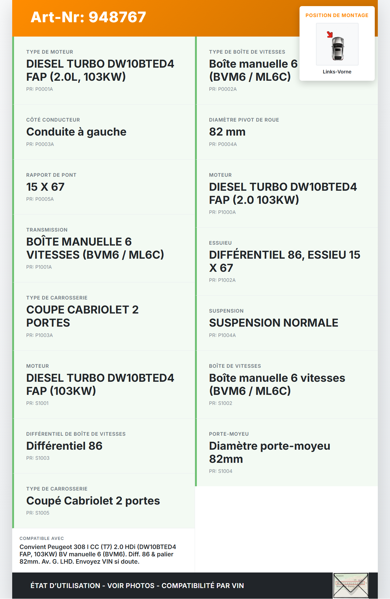Click the VIN envelope icon in footer
The height and width of the screenshot is (599, 390).
tap(351, 585)
